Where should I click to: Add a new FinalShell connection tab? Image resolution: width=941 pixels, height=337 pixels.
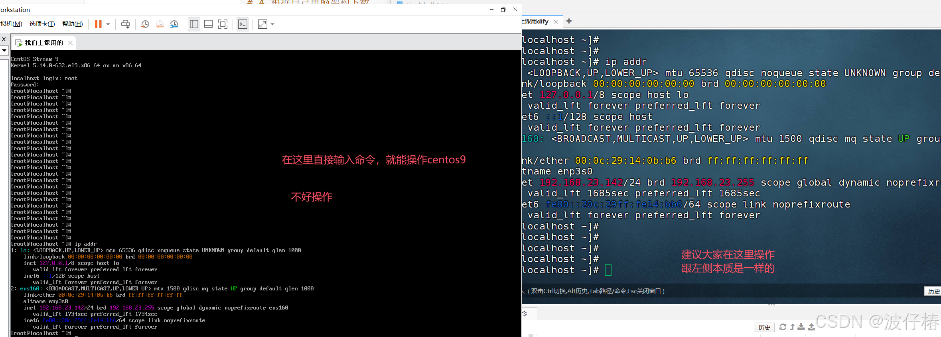[569, 21]
